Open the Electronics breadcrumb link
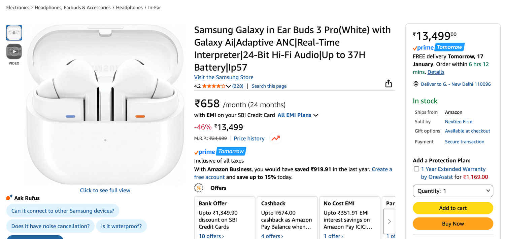Image resolution: width=505 pixels, height=239 pixels. point(18,7)
